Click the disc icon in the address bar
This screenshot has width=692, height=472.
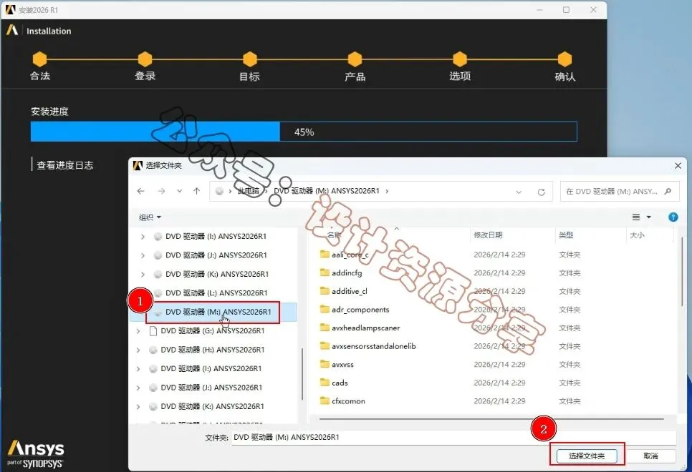click(219, 191)
